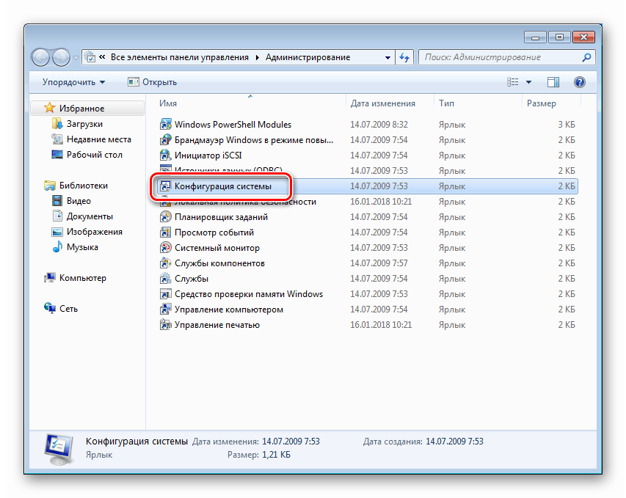Sort by the Тип column header

click(x=478, y=103)
